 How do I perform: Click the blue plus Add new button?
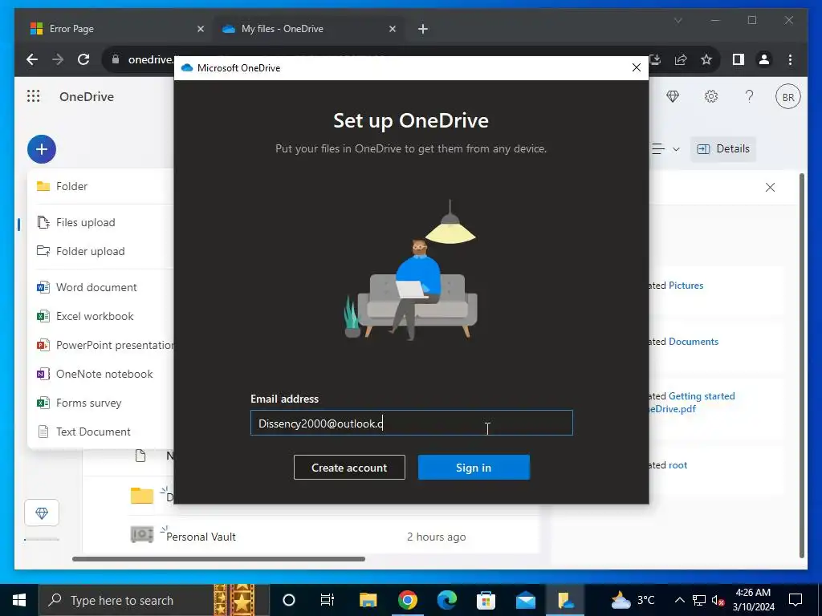tap(42, 148)
